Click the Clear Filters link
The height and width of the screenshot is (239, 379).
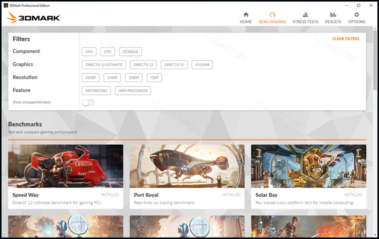[x=346, y=39]
